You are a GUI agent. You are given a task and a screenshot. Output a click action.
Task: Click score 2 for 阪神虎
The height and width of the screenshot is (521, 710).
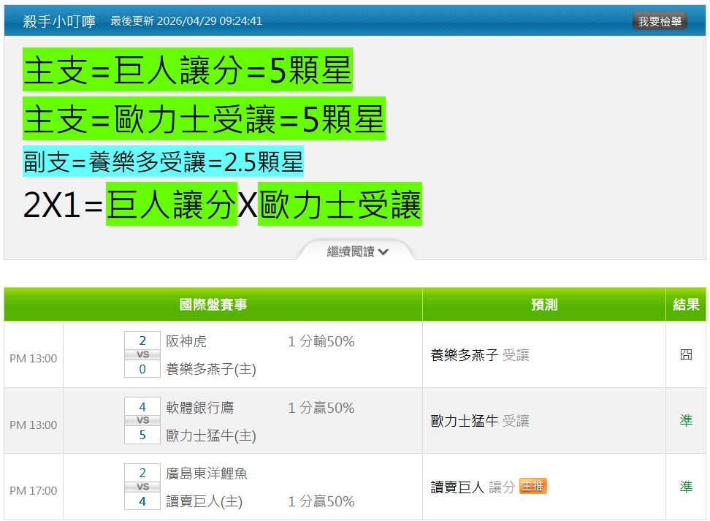tap(142, 341)
